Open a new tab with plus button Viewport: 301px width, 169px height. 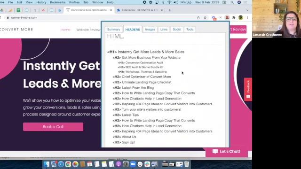170,10
